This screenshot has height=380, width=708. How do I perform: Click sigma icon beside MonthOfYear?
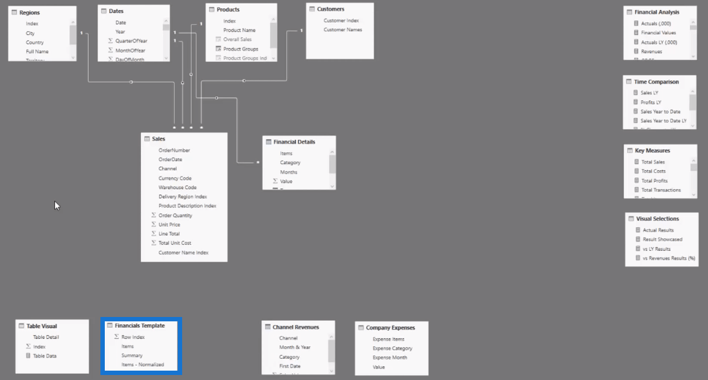(x=110, y=50)
